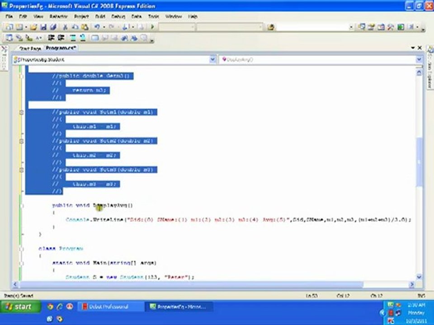Click the Paste icon in the toolbar

pos(85,27)
